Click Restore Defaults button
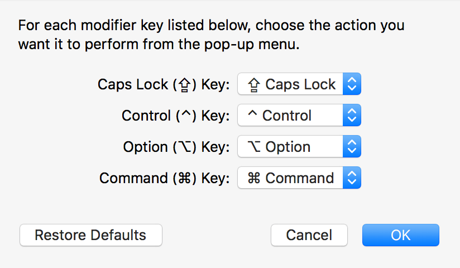 click(90, 235)
